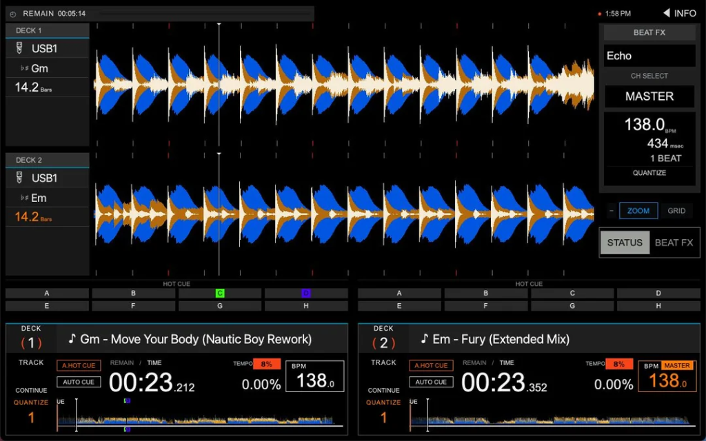Change the 1 BEAT effect length
Image resolution: width=706 pixels, height=441 pixels.
click(x=665, y=158)
